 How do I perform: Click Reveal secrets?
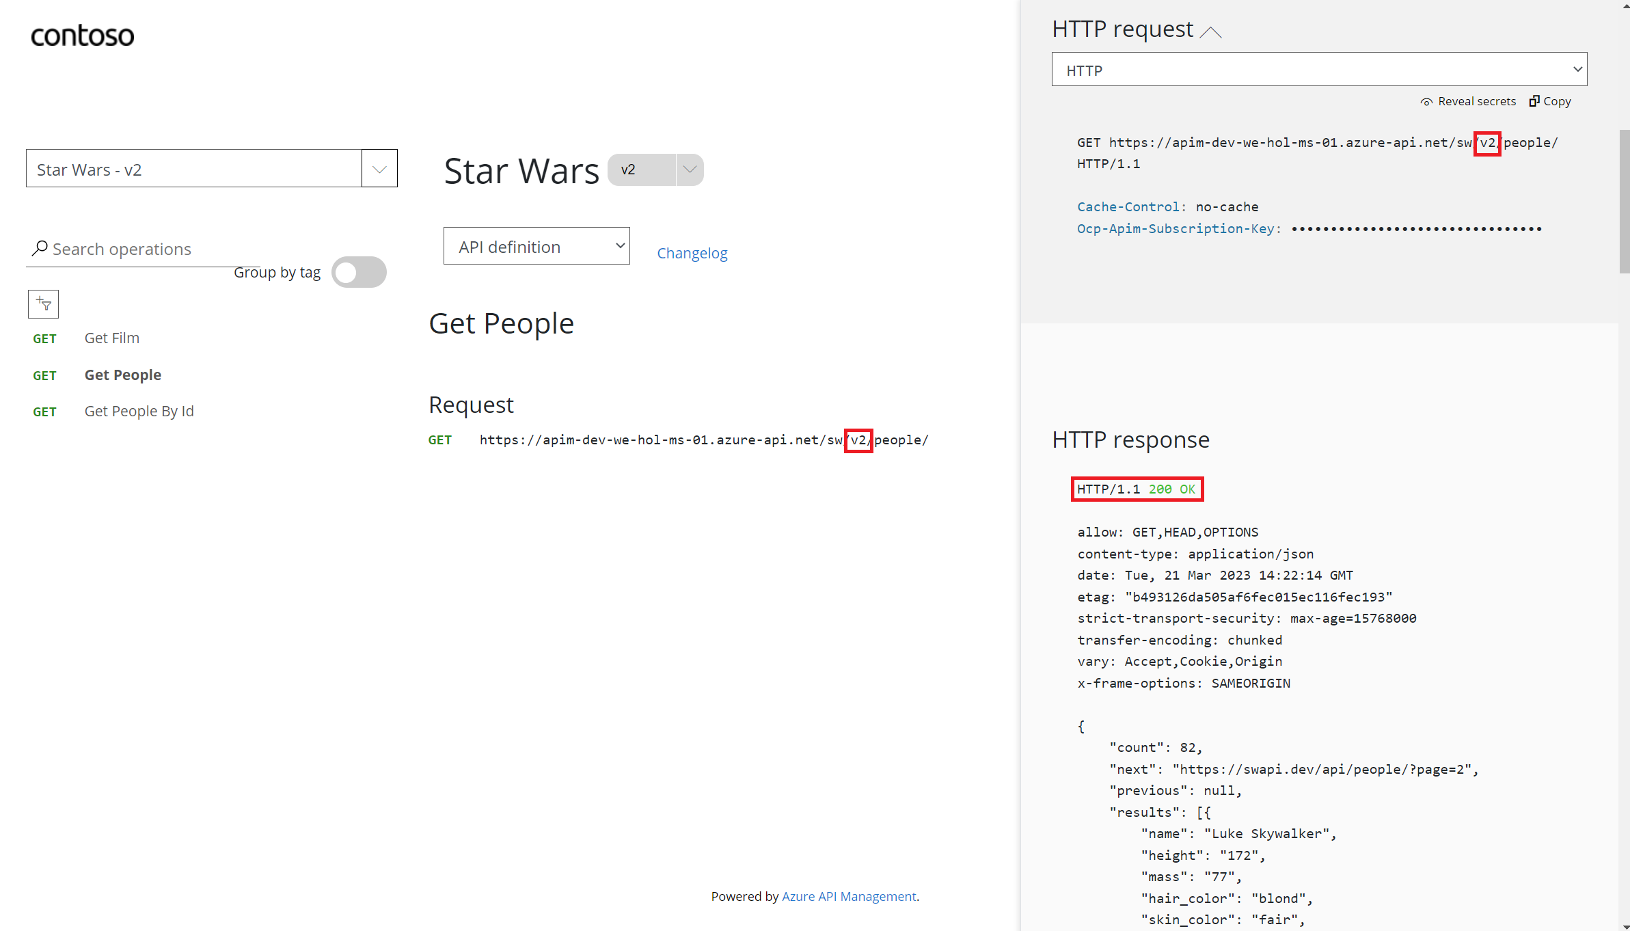pos(1467,101)
